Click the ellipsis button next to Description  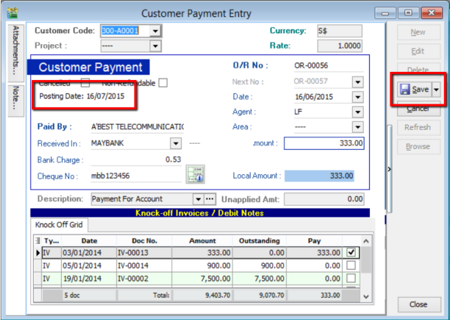click(210, 199)
